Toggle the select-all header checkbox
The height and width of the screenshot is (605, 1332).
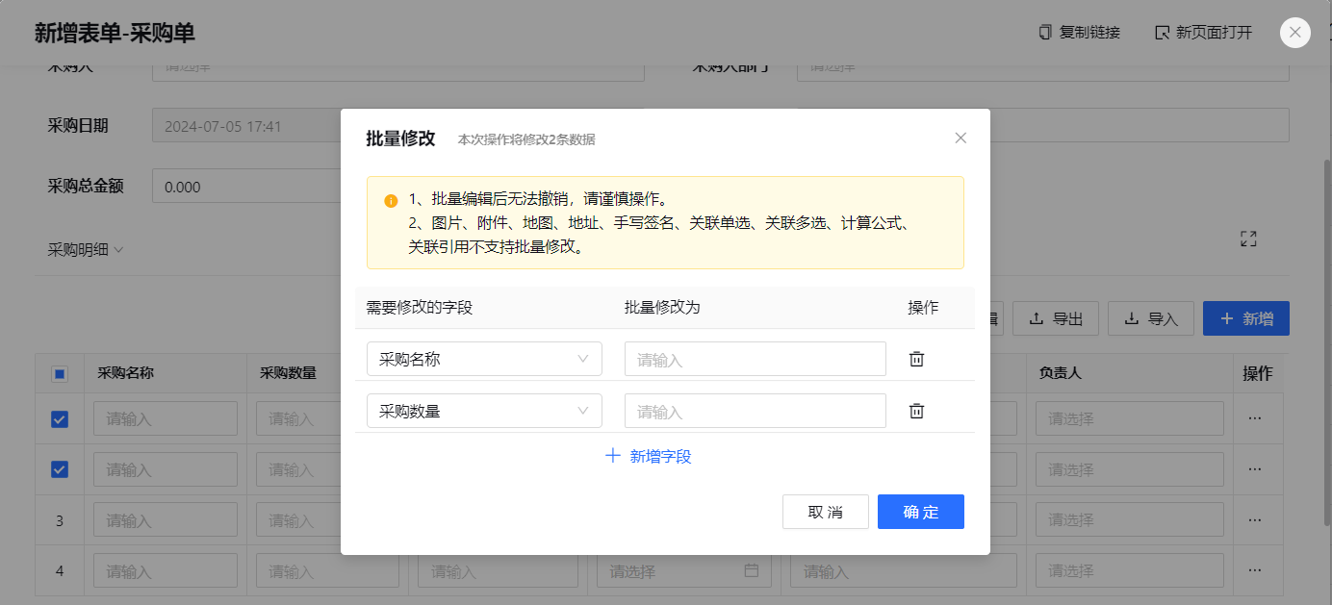tap(60, 373)
